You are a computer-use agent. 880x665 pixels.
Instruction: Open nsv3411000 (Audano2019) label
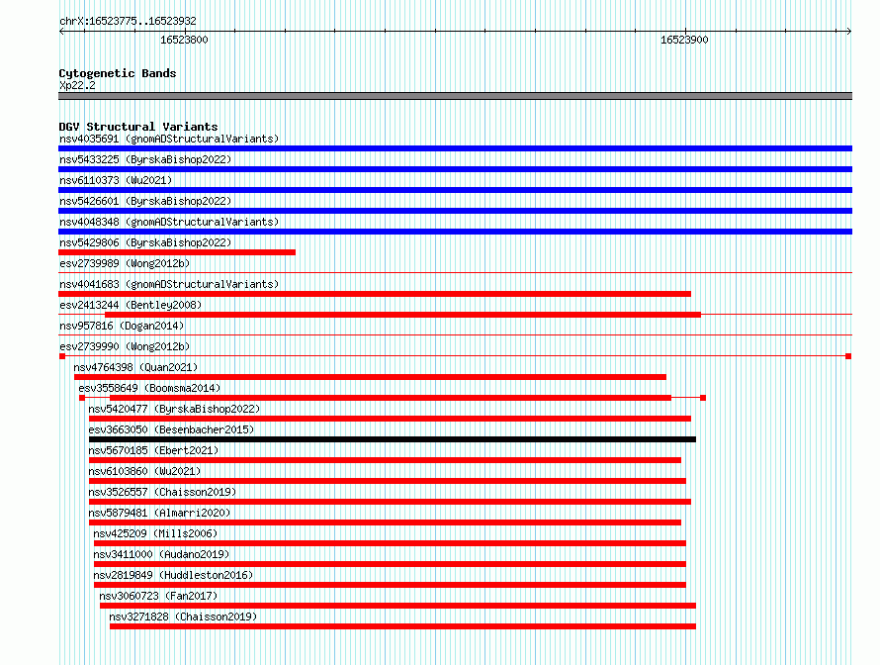(x=161, y=554)
